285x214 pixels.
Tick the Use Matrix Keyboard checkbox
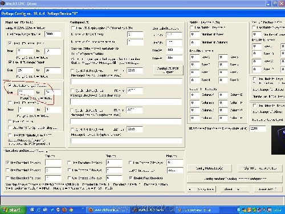192,27
